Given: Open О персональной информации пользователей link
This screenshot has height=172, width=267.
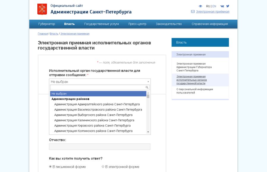Looking at the screenshot, I should (x=195, y=91).
